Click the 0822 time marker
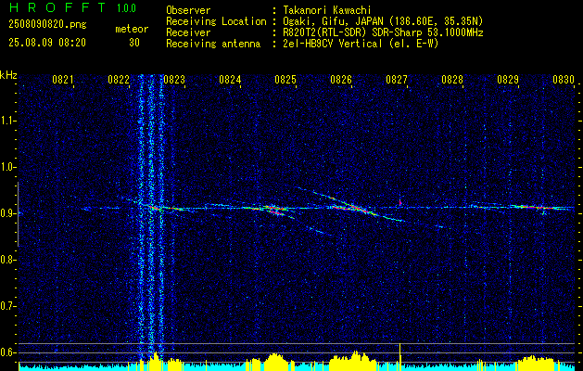Screen dimensions: 583x371 pos(119,79)
